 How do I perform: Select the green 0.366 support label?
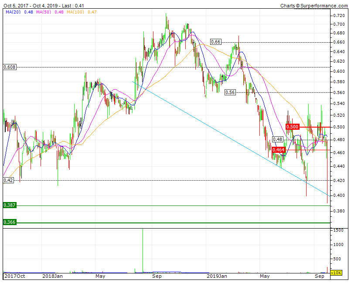10,222
